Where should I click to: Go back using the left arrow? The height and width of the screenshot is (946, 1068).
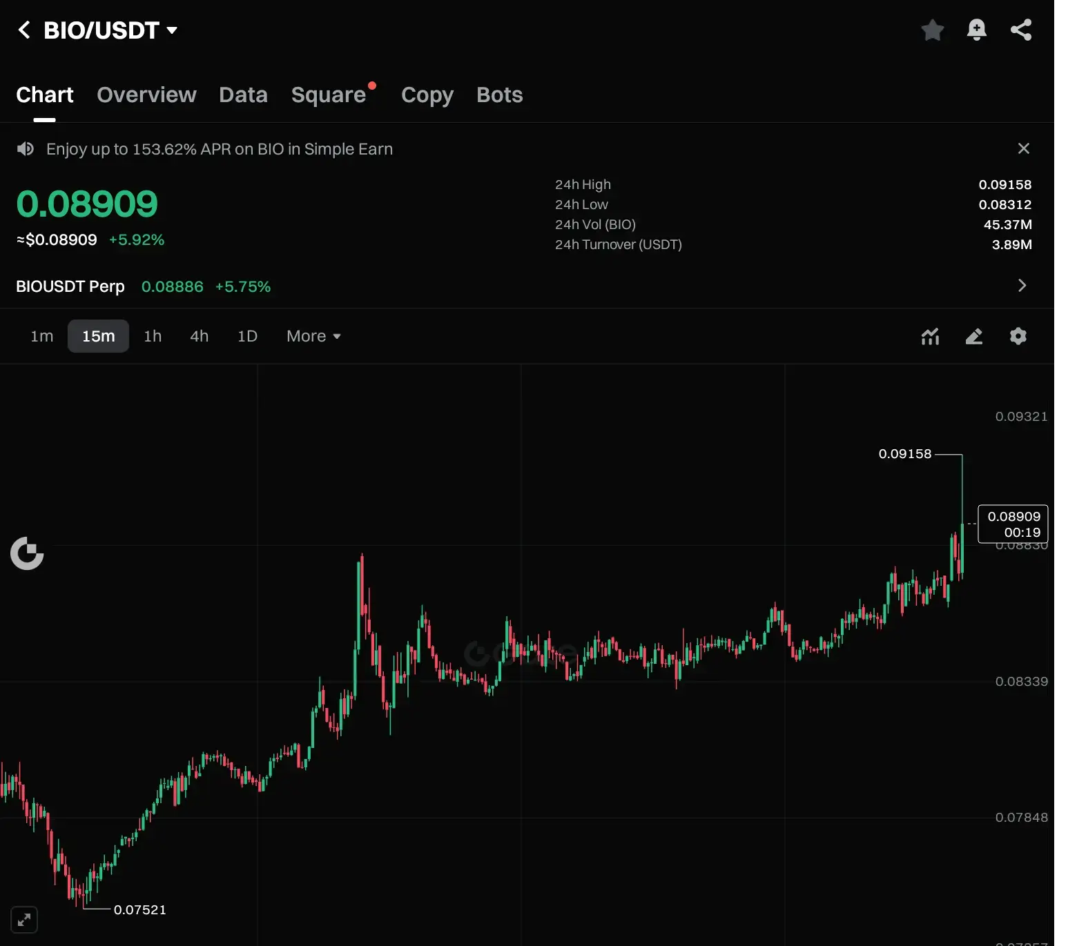pos(24,30)
